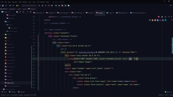
Task: Click the Expand All icon in Project panel
Action: [x=20, y=12]
